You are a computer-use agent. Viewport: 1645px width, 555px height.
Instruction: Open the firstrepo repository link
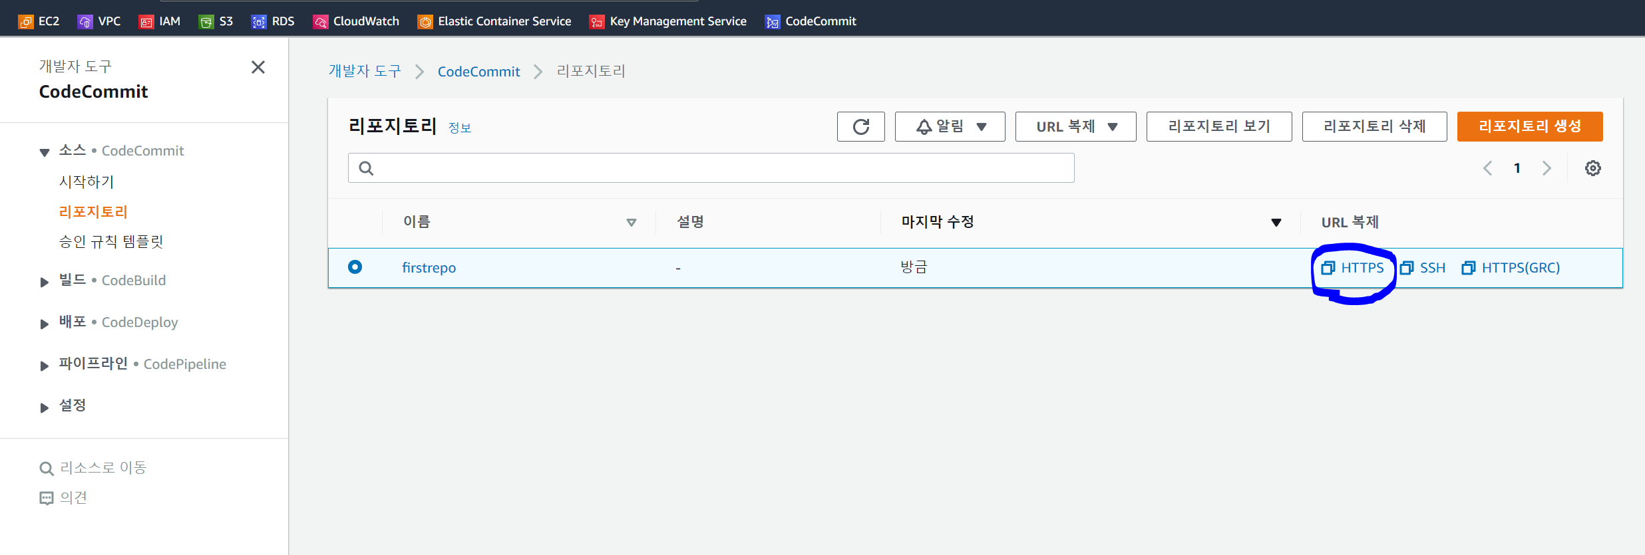(429, 268)
